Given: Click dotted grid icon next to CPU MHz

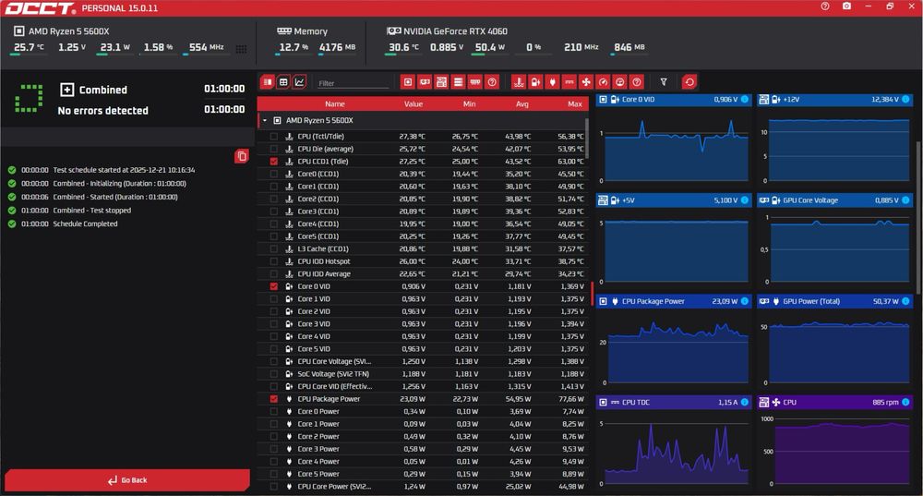Looking at the screenshot, I should click(241, 49).
